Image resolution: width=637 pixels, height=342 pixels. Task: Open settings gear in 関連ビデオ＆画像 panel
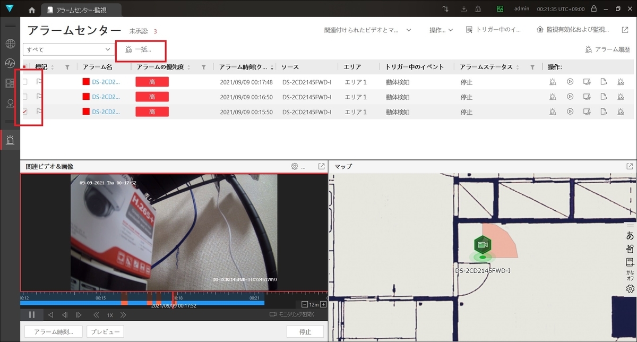(294, 166)
